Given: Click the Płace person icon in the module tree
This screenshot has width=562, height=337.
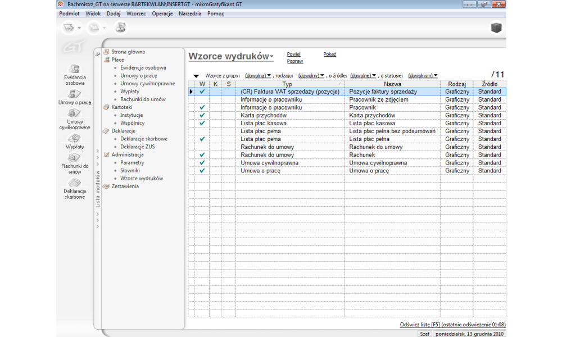Looking at the screenshot, I should coord(106,60).
